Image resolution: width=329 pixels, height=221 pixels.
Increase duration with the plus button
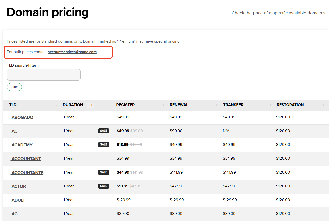pos(92,105)
